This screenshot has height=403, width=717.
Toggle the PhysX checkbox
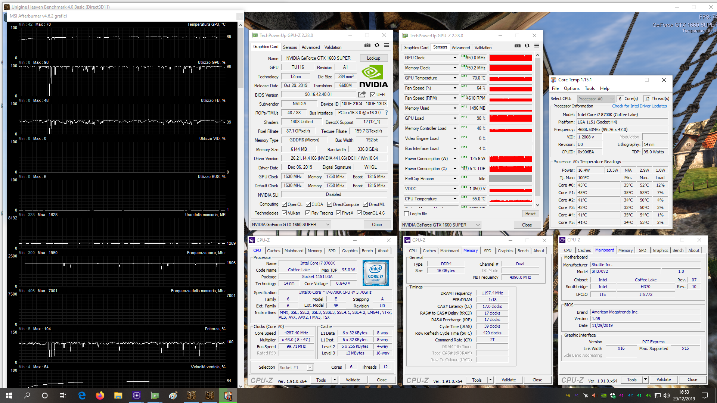click(338, 213)
